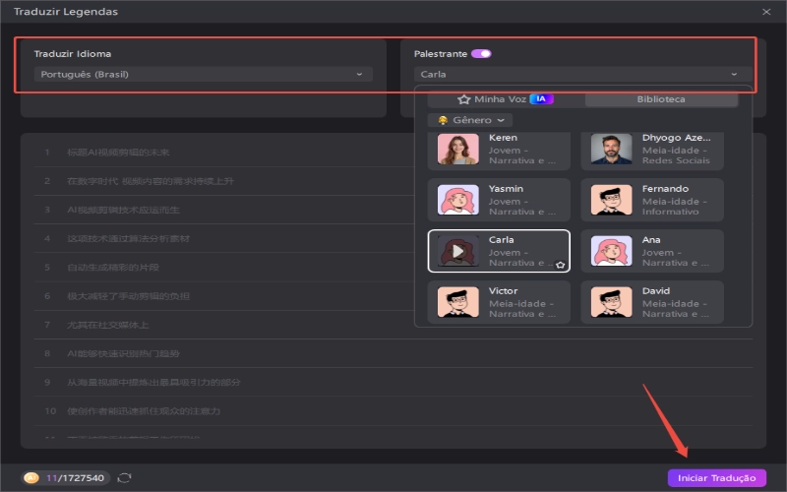Close the Traduzir Legendas dialog
Screen dimensions: 787x492
tap(766, 12)
